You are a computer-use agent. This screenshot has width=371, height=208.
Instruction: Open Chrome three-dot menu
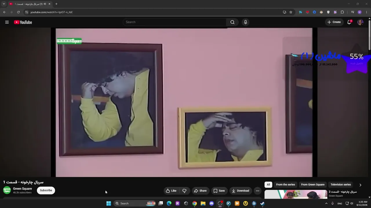tap(367, 12)
